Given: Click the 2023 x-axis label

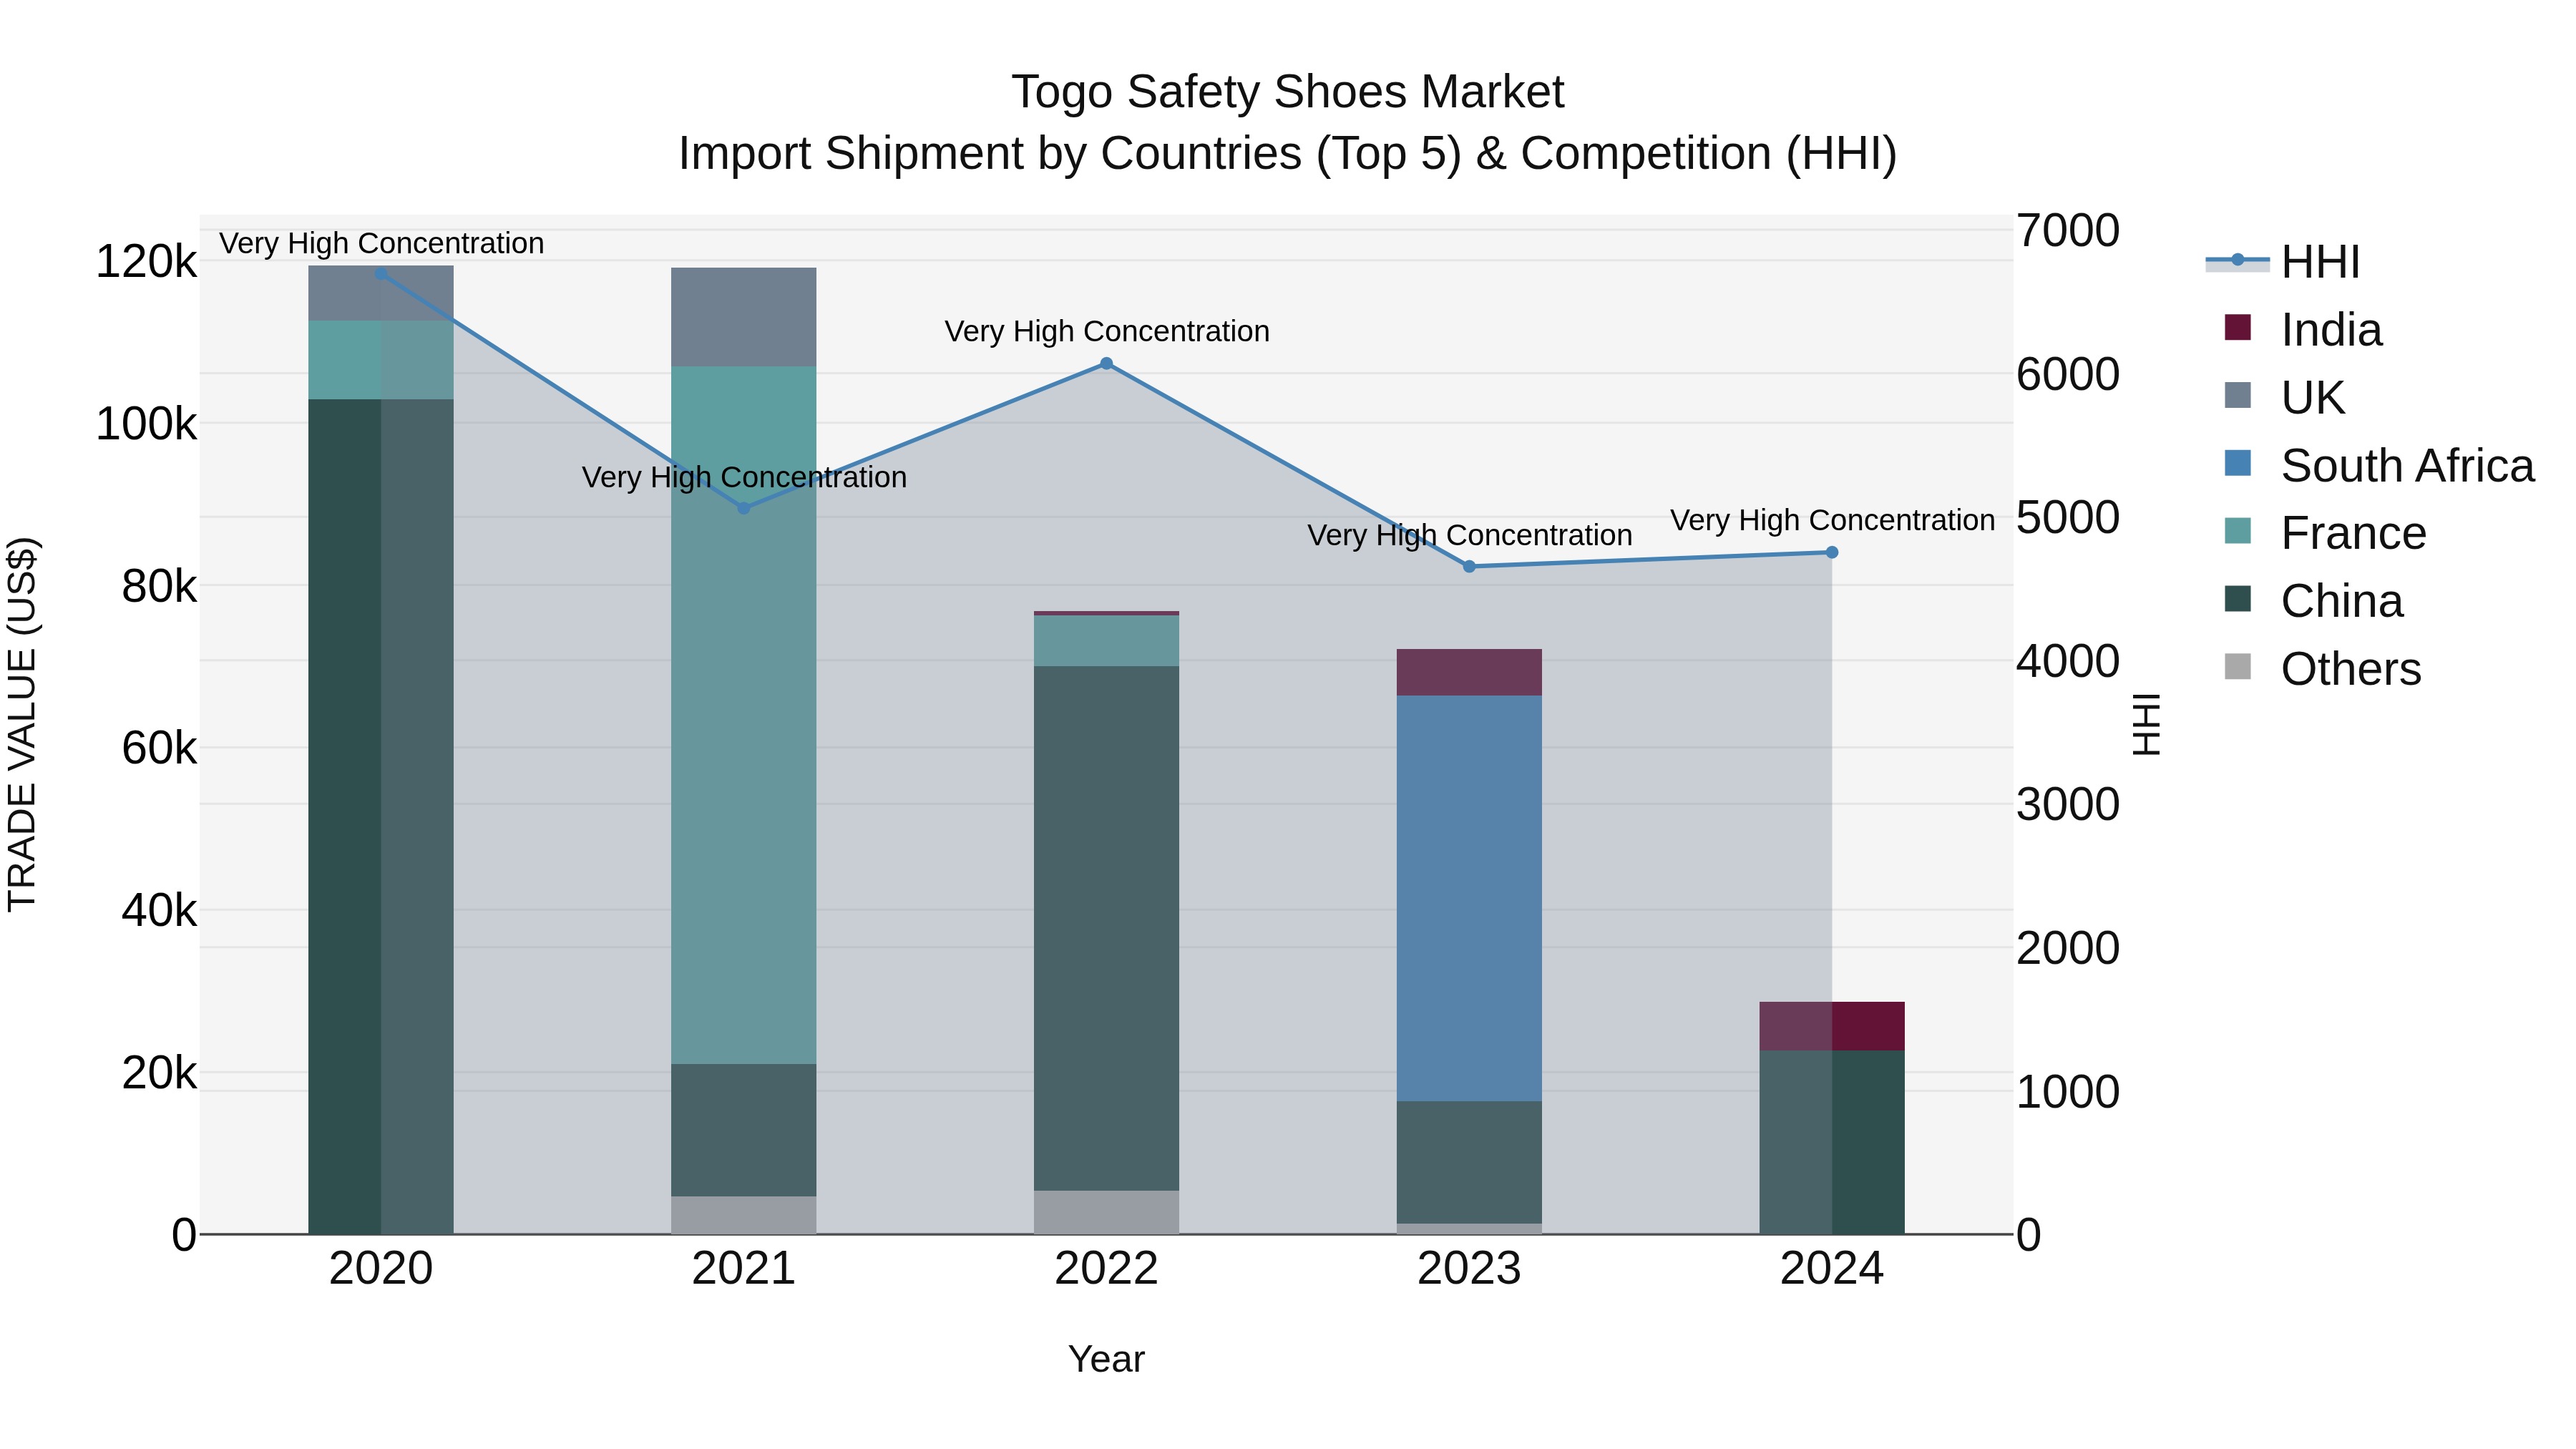Looking at the screenshot, I should 1469,1269.
